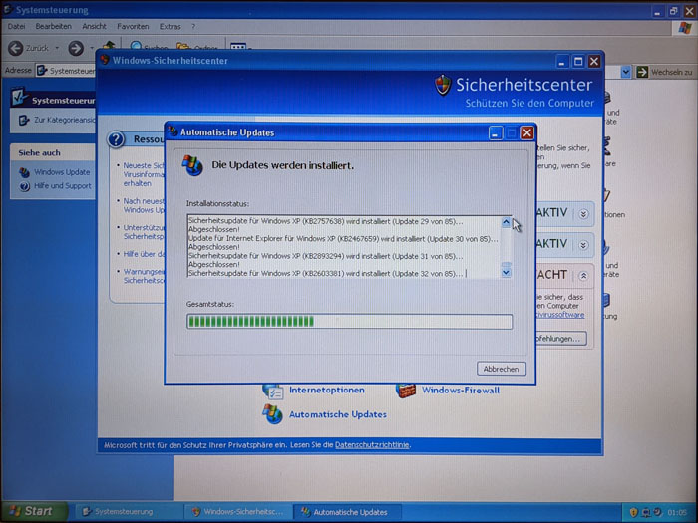Minimize the Automatische Updates dialog
The image size is (698, 523).
(496, 132)
